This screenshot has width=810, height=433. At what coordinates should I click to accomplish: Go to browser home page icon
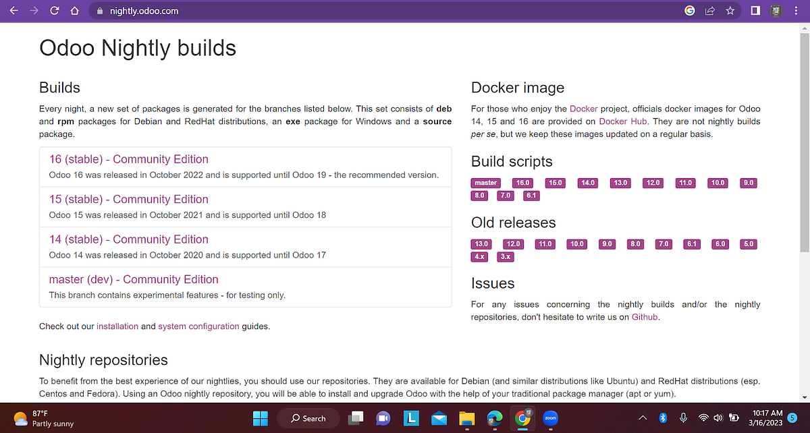74,11
